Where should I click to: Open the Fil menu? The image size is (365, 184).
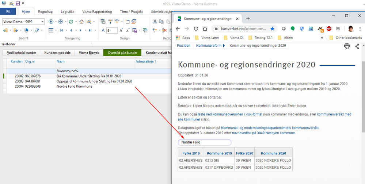coord(8,11)
